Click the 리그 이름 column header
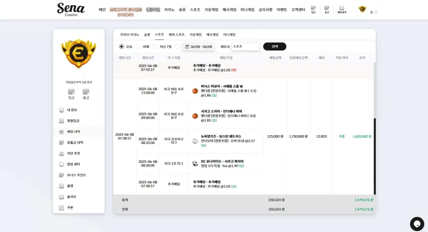428x232 pixels. click(x=174, y=58)
